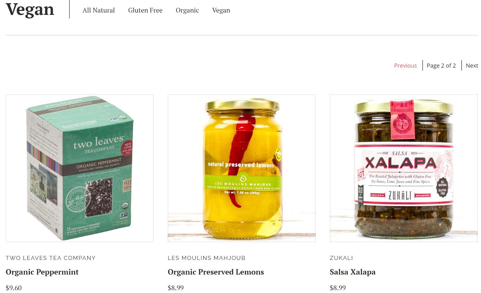The image size is (481, 293).
Task: Select the Two Leaves Tea Company brand name
Action: tap(51, 258)
